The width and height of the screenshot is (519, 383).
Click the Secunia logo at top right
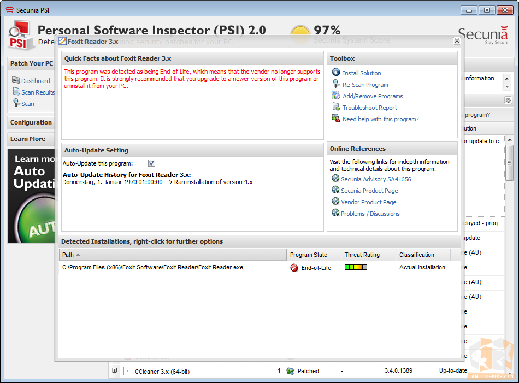tap(483, 35)
